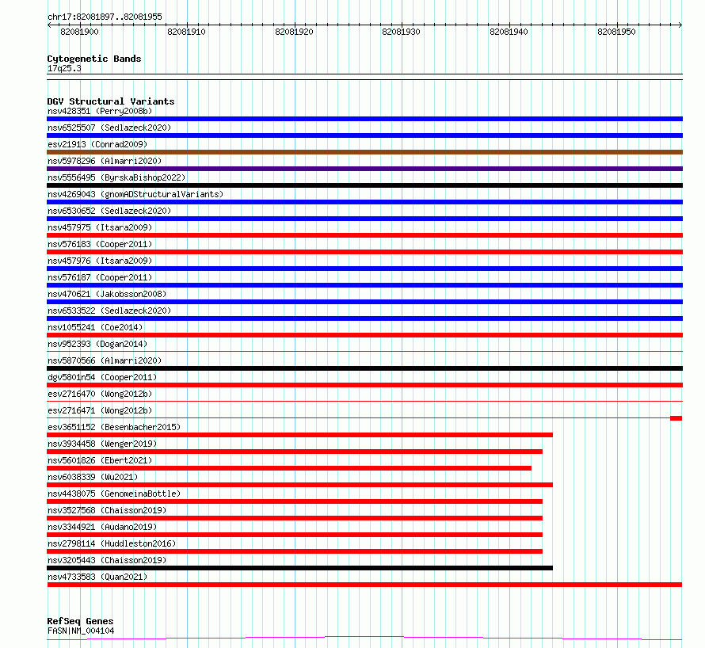Click ruler position 82081910

pos(187,32)
